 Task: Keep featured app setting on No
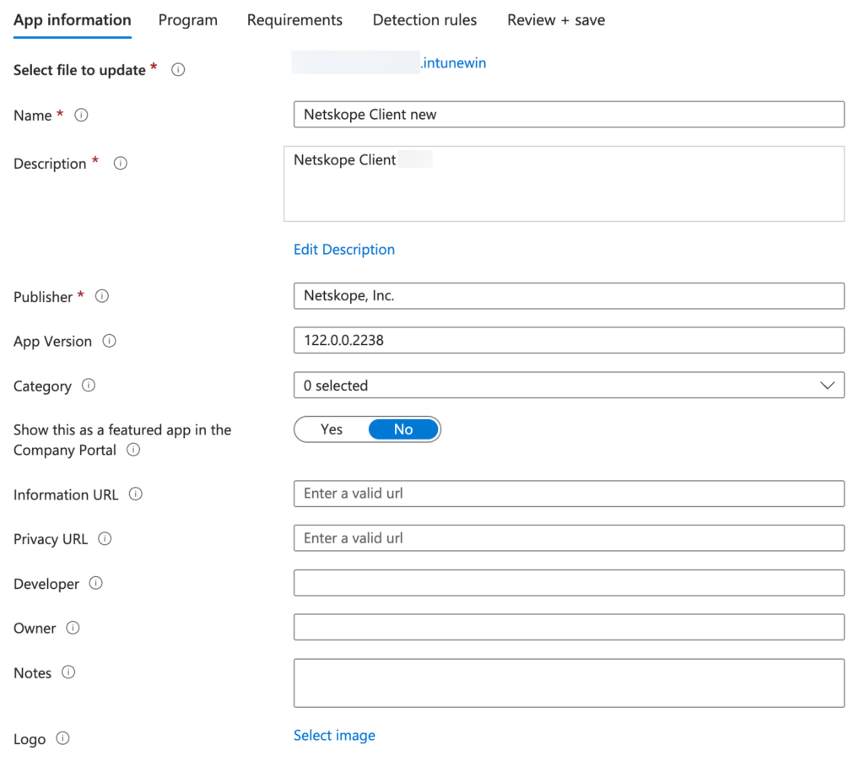[402, 429]
